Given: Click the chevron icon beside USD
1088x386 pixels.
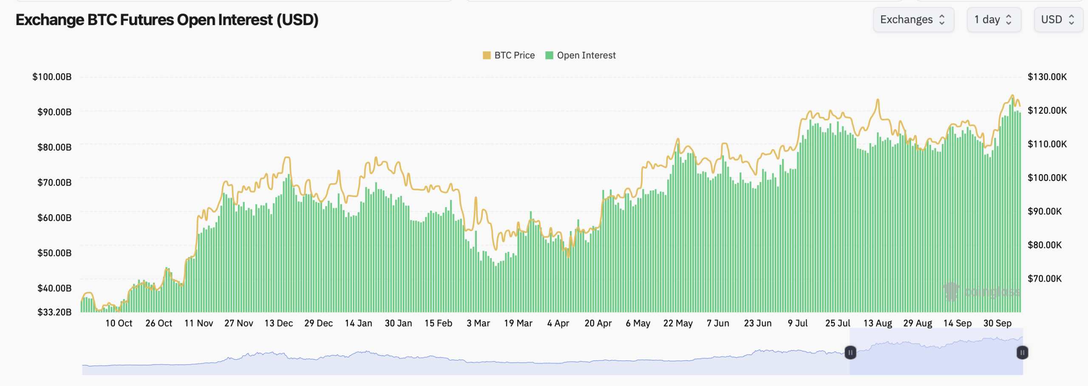Looking at the screenshot, I should point(1071,20).
